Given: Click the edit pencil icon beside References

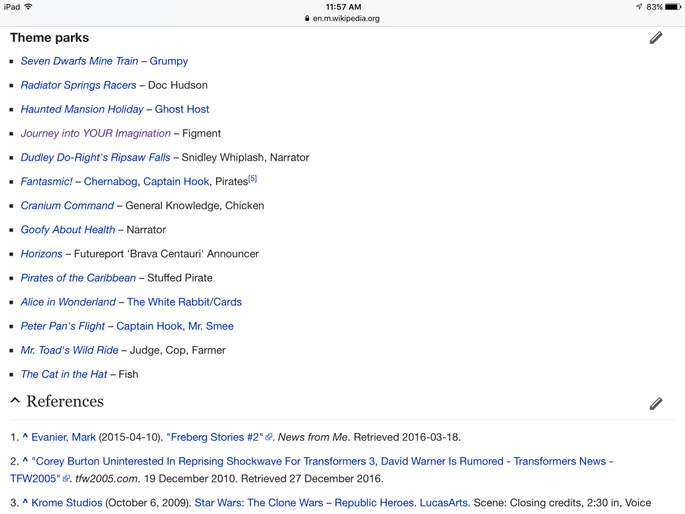Looking at the screenshot, I should pyautogui.click(x=656, y=404).
